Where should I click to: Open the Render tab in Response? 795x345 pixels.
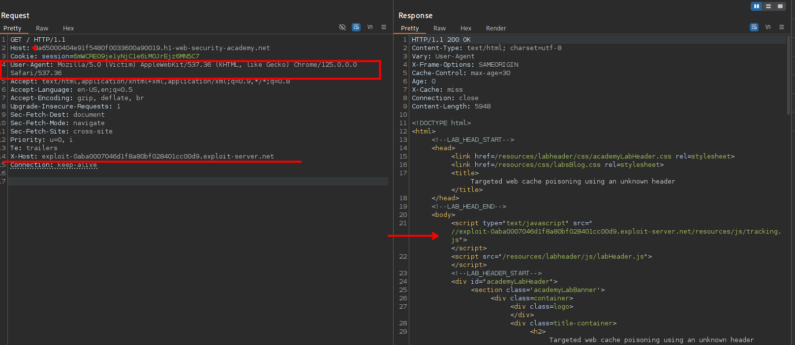496,28
